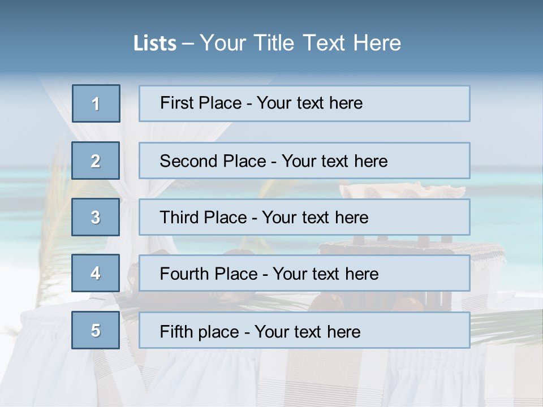Click the bold word Lists in title
543x407 pixels.
[x=155, y=44]
